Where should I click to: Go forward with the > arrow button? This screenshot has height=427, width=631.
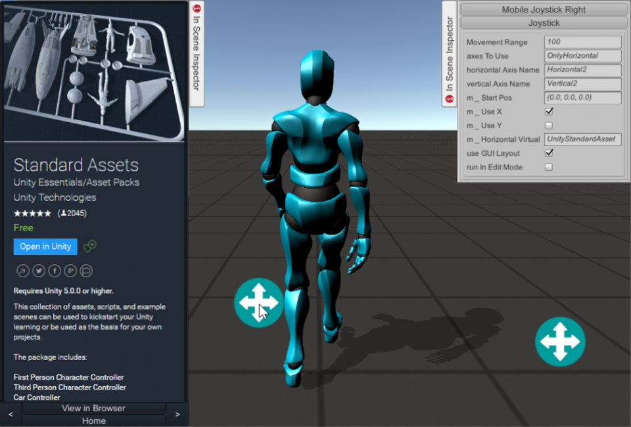click(177, 414)
